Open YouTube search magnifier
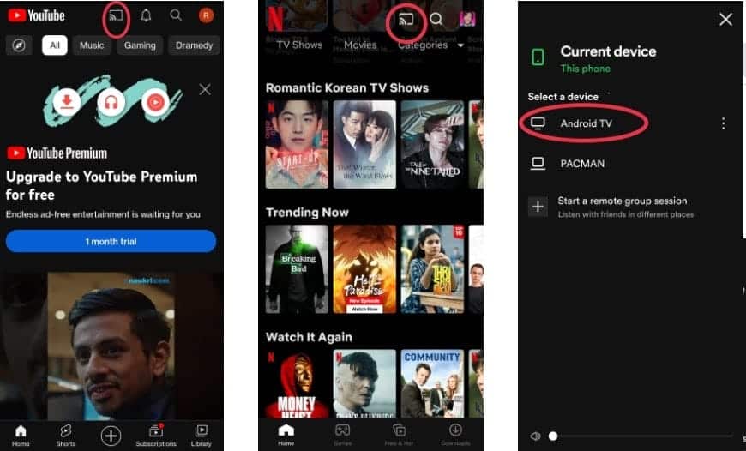This screenshot has width=746, height=451. point(176,15)
